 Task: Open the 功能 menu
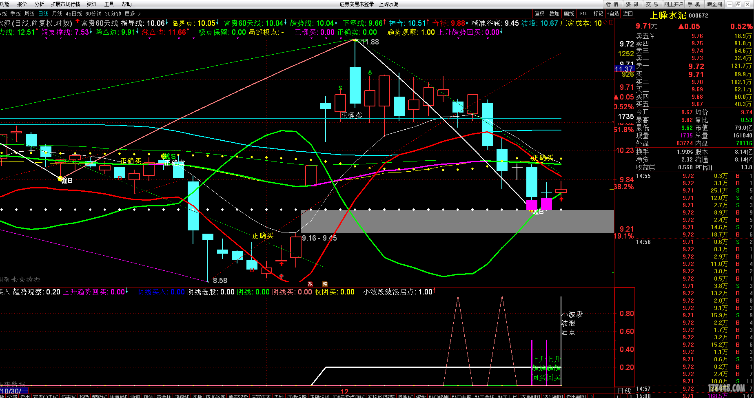[4, 4]
